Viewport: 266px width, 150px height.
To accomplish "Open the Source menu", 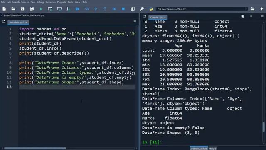I will (25, 2).
